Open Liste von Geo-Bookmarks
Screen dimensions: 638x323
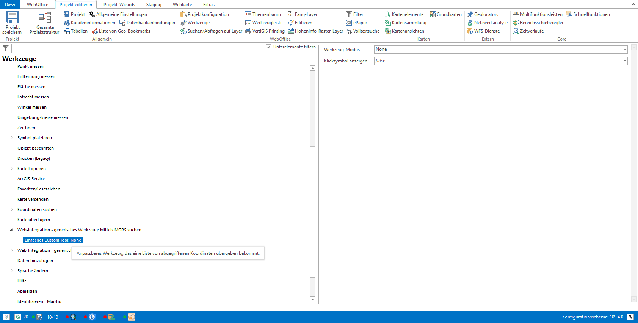point(121,31)
